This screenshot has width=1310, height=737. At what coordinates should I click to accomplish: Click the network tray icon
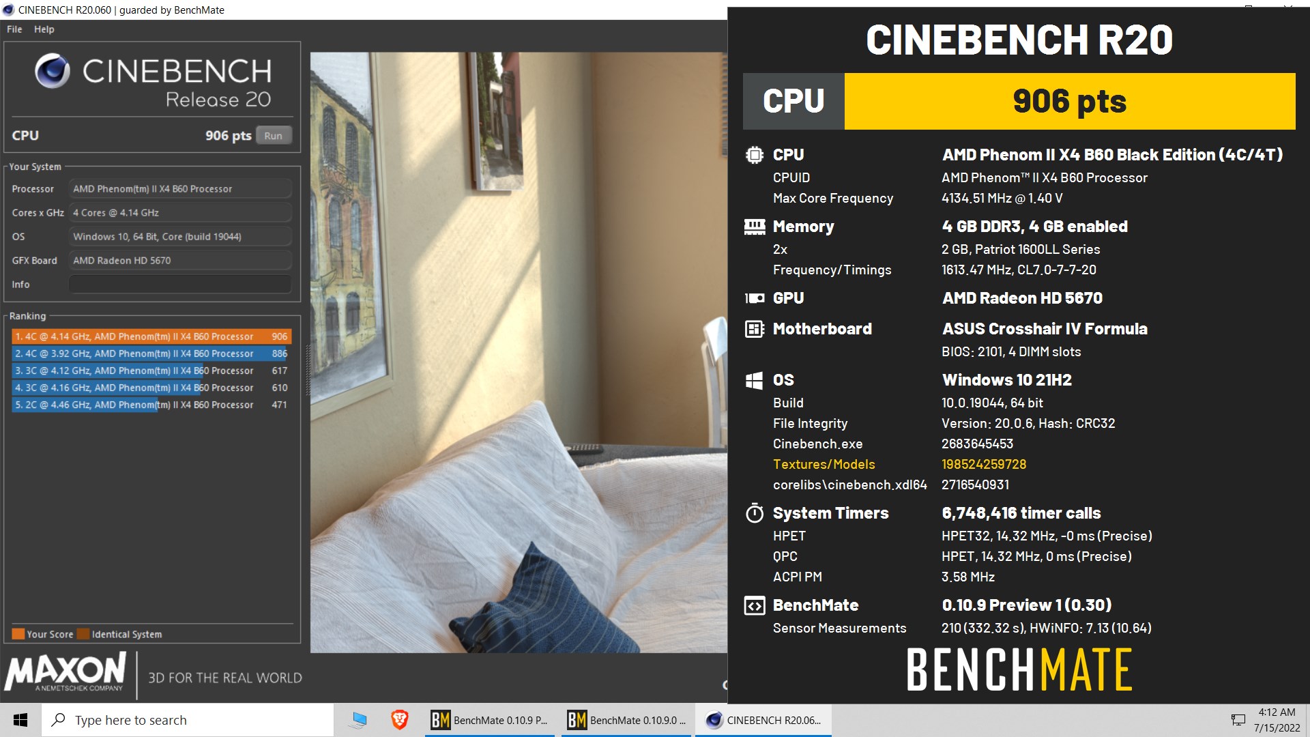[x=1238, y=720]
